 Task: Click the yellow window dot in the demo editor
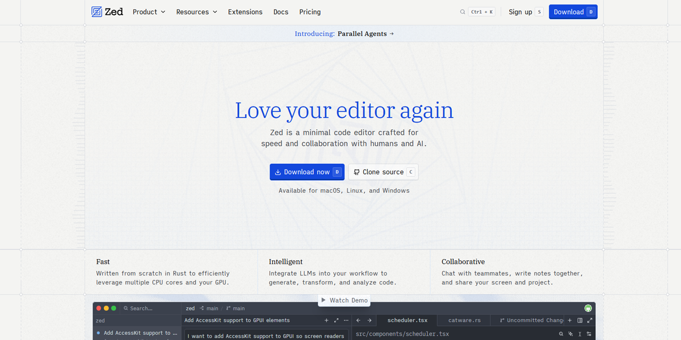[106, 308]
